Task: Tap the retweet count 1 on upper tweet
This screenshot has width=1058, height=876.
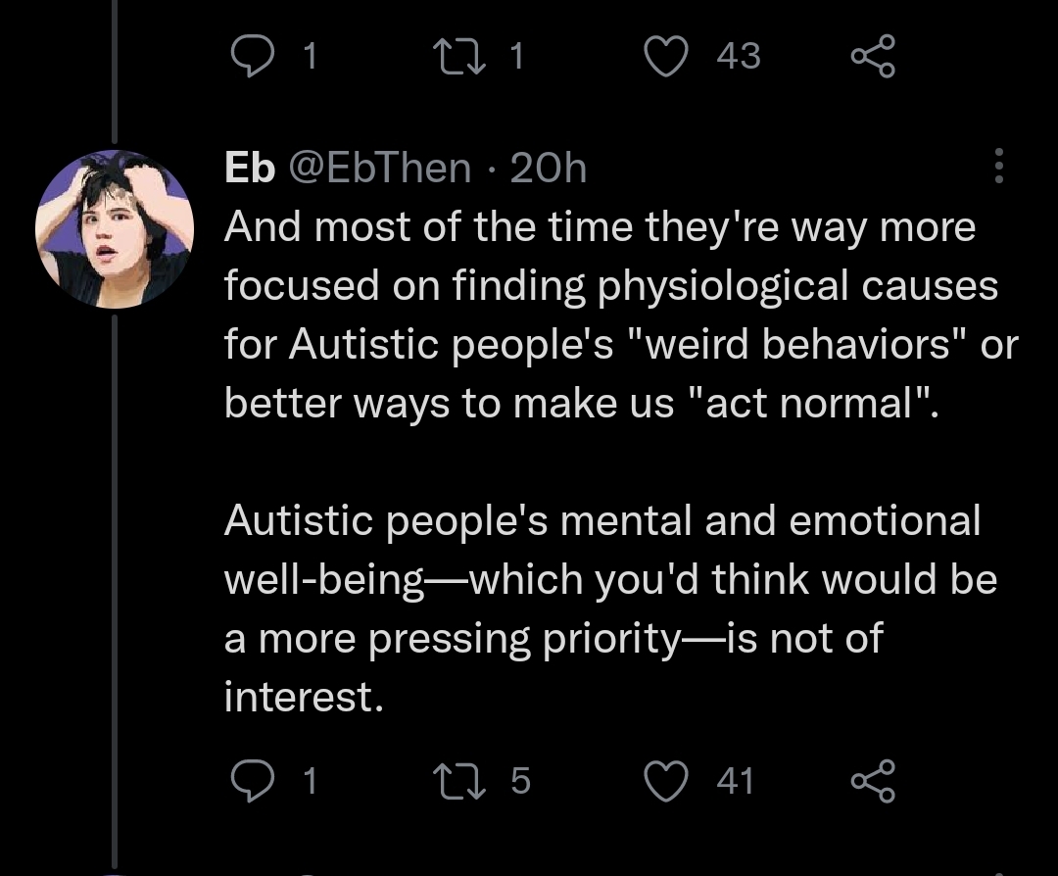Action: pos(517,57)
